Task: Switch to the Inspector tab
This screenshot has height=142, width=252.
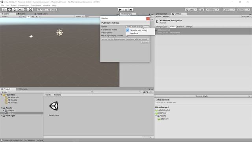Action: (x=161, y=14)
